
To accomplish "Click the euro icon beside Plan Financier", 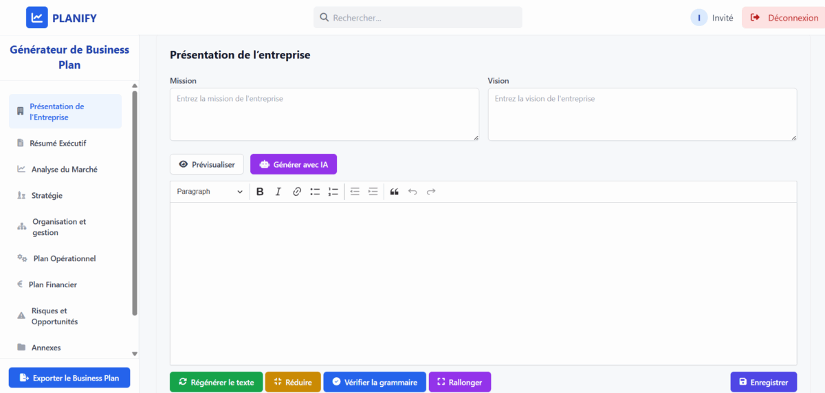I will [x=20, y=284].
